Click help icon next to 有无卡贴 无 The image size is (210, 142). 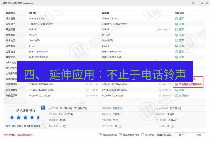65,126
